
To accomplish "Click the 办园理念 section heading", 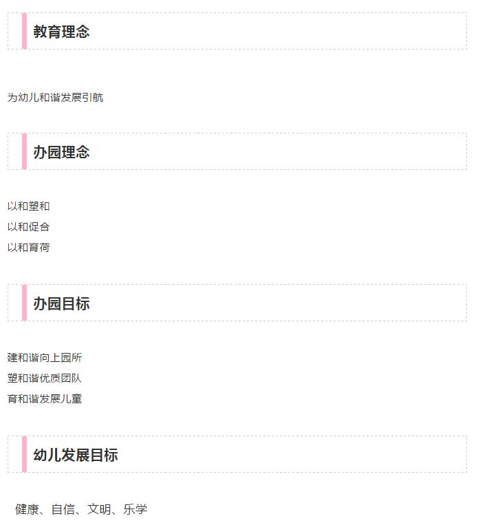I will tap(61, 152).
